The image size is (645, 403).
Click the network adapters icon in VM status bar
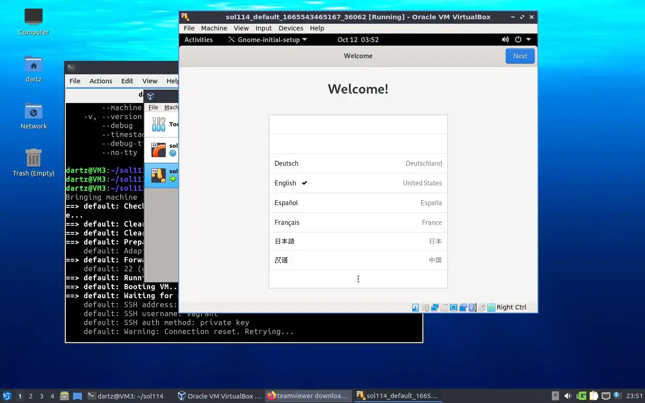pyautogui.click(x=435, y=308)
